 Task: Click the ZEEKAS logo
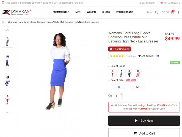(x=16, y=12)
